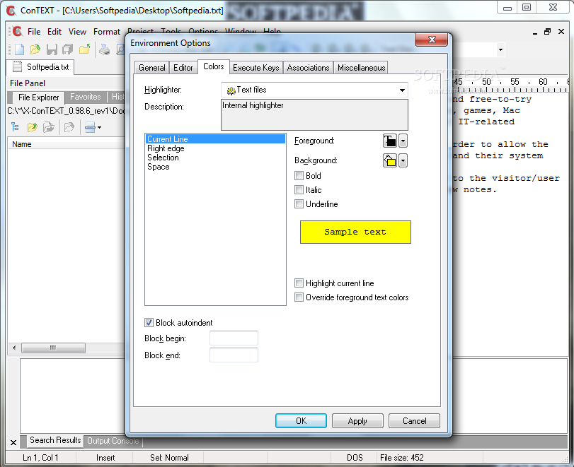This screenshot has height=467, width=574.
Task: Click in the Block begin field
Action: [234, 338]
